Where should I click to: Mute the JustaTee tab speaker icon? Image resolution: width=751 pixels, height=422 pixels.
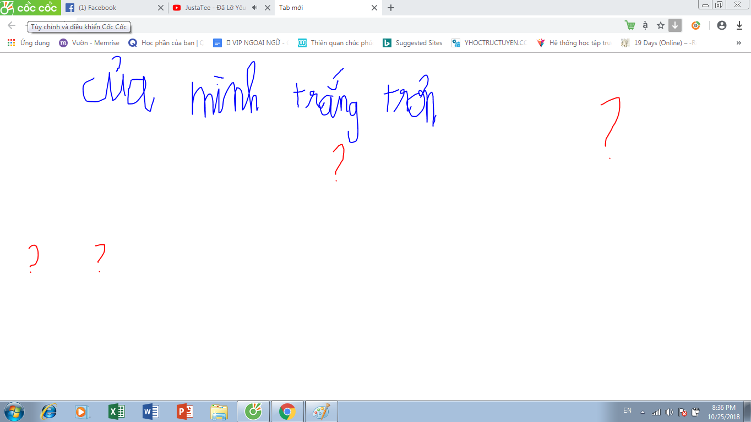pyautogui.click(x=255, y=8)
